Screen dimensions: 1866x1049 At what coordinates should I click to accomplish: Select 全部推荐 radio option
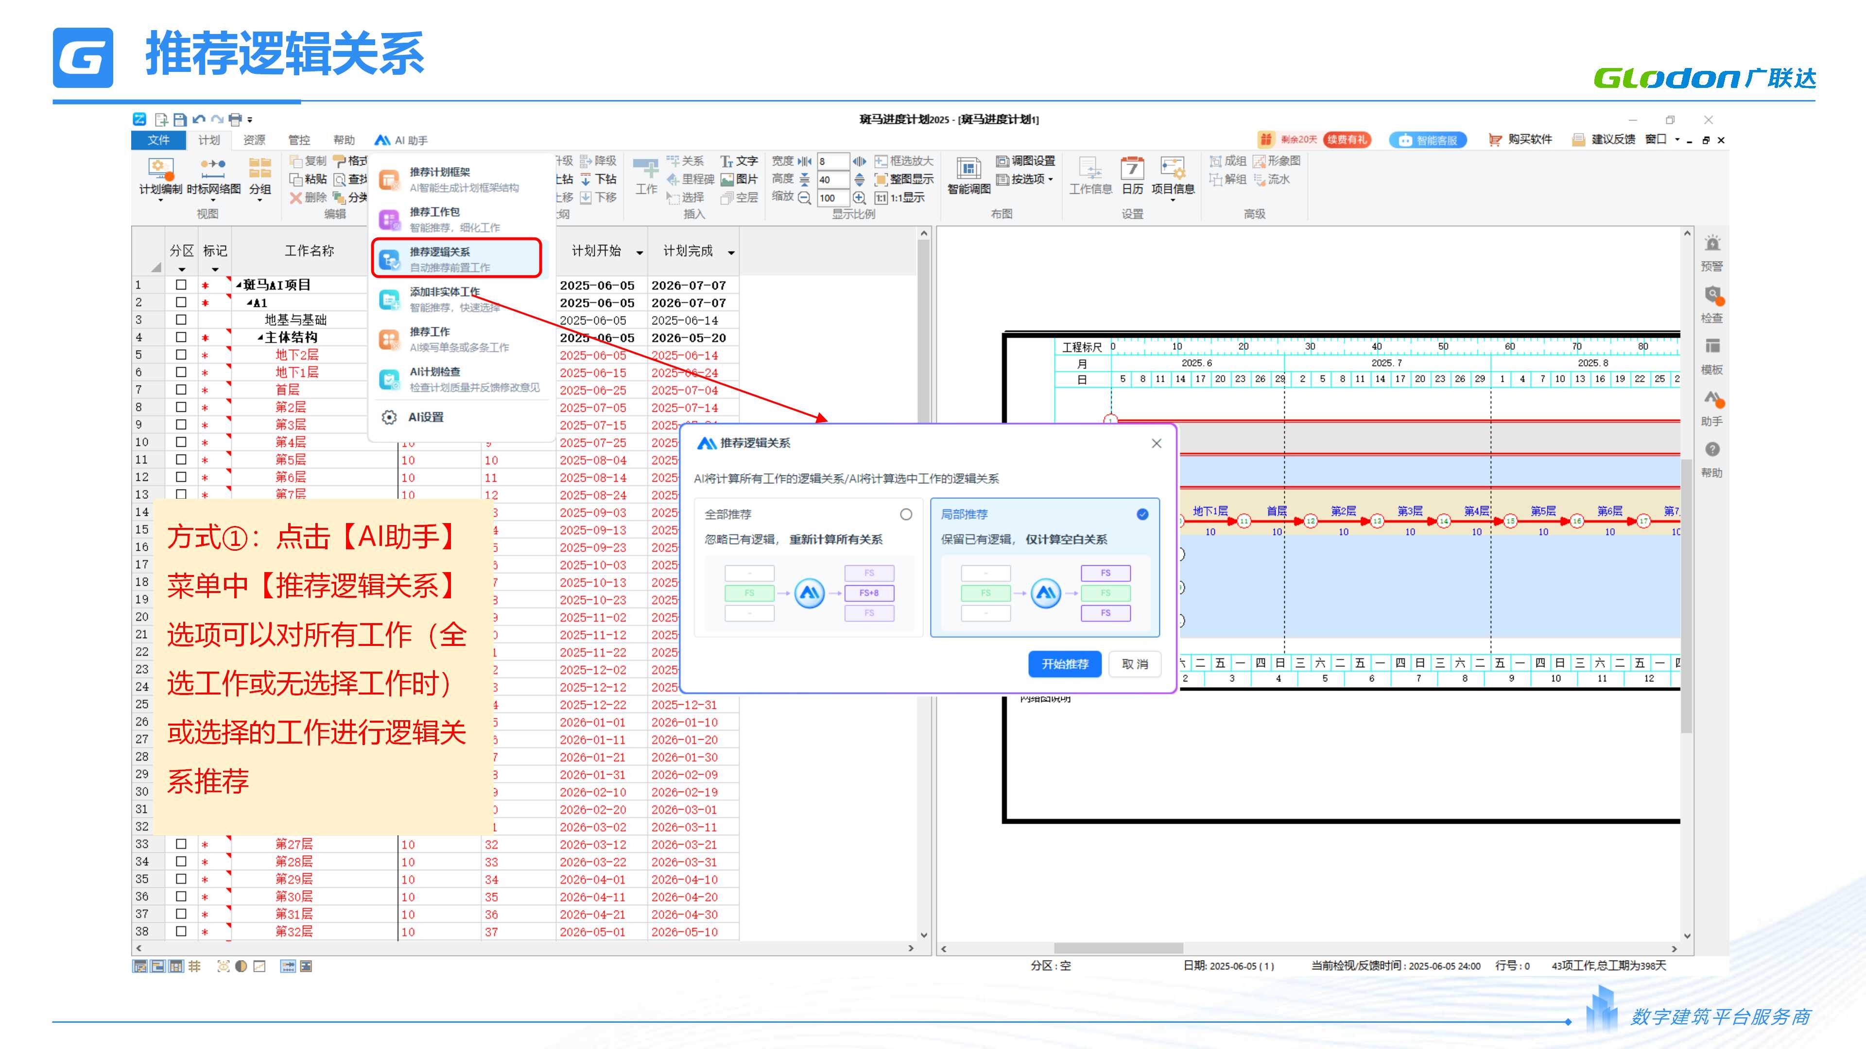(906, 515)
